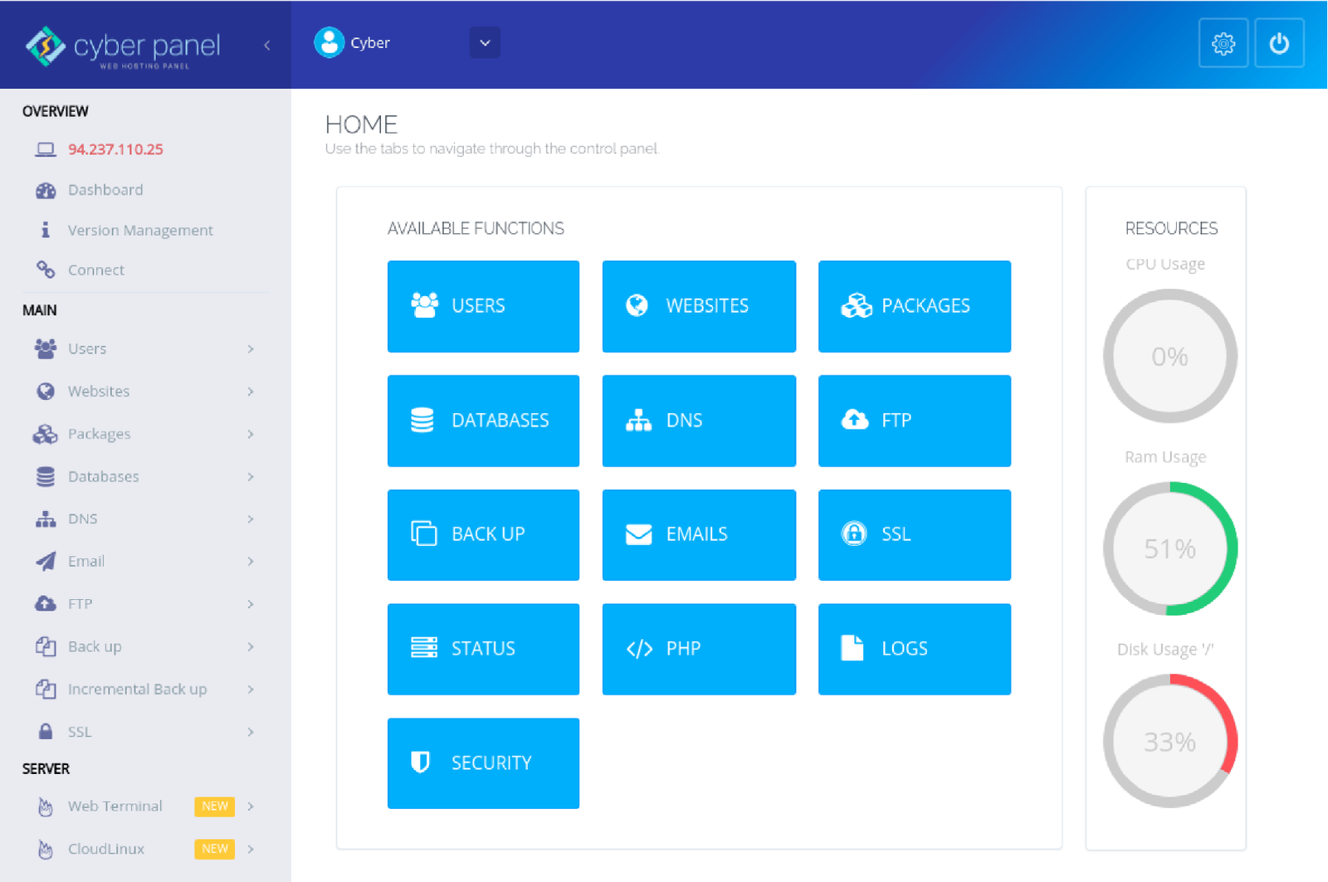This screenshot has width=1328, height=882.
Task: Click the Email paper plane icon
Action: 46,561
